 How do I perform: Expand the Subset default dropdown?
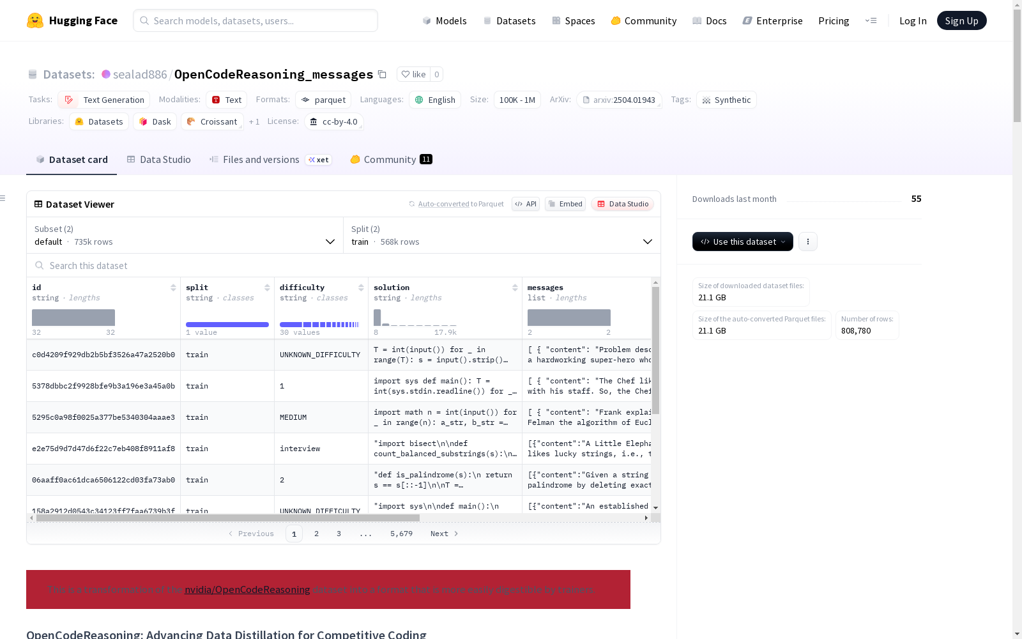point(185,235)
